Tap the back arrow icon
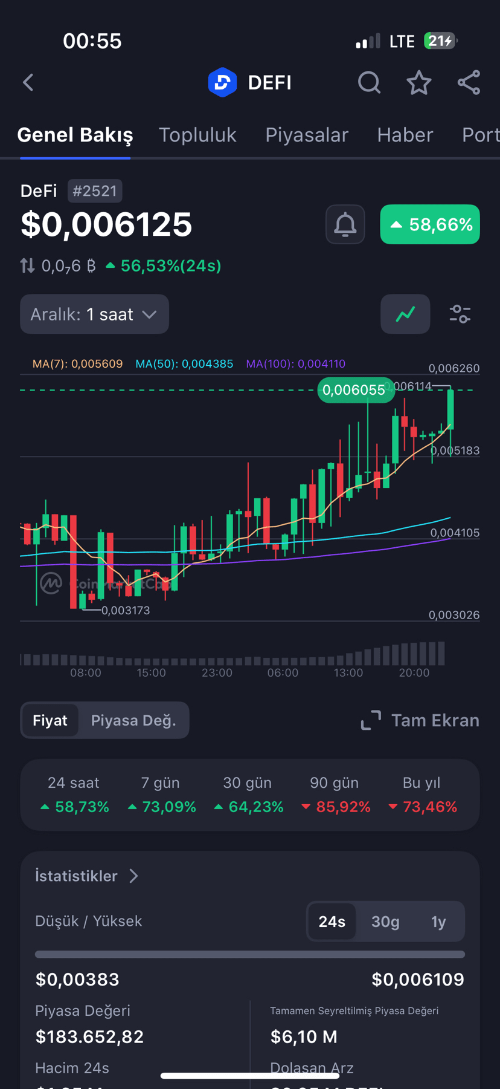This screenshot has width=500, height=1089. point(28,83)
